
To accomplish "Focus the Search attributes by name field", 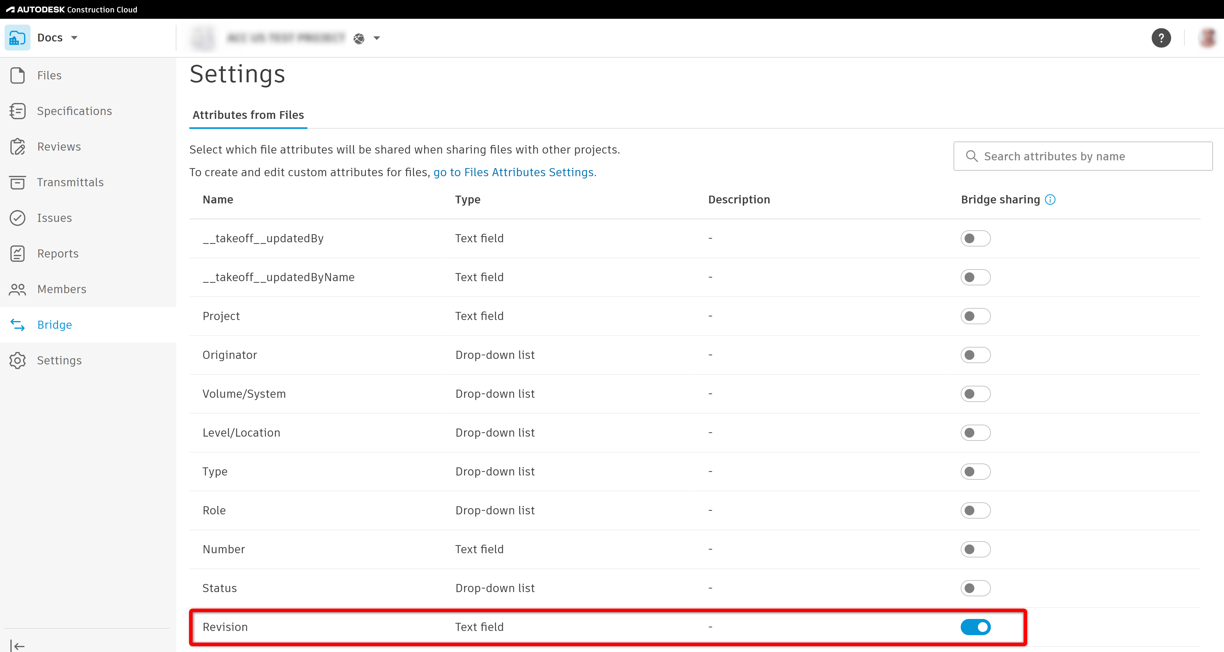I will point(1083,156).
